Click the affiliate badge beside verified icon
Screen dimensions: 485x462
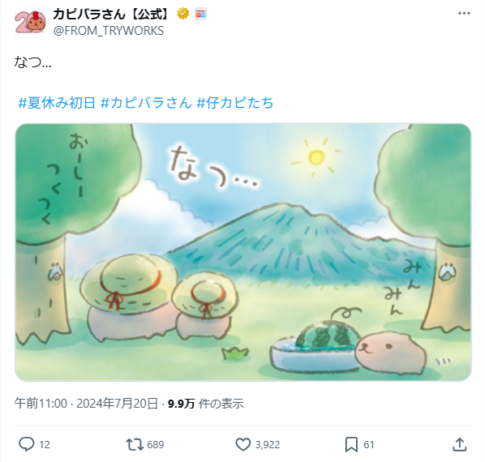tap(200, 14)
